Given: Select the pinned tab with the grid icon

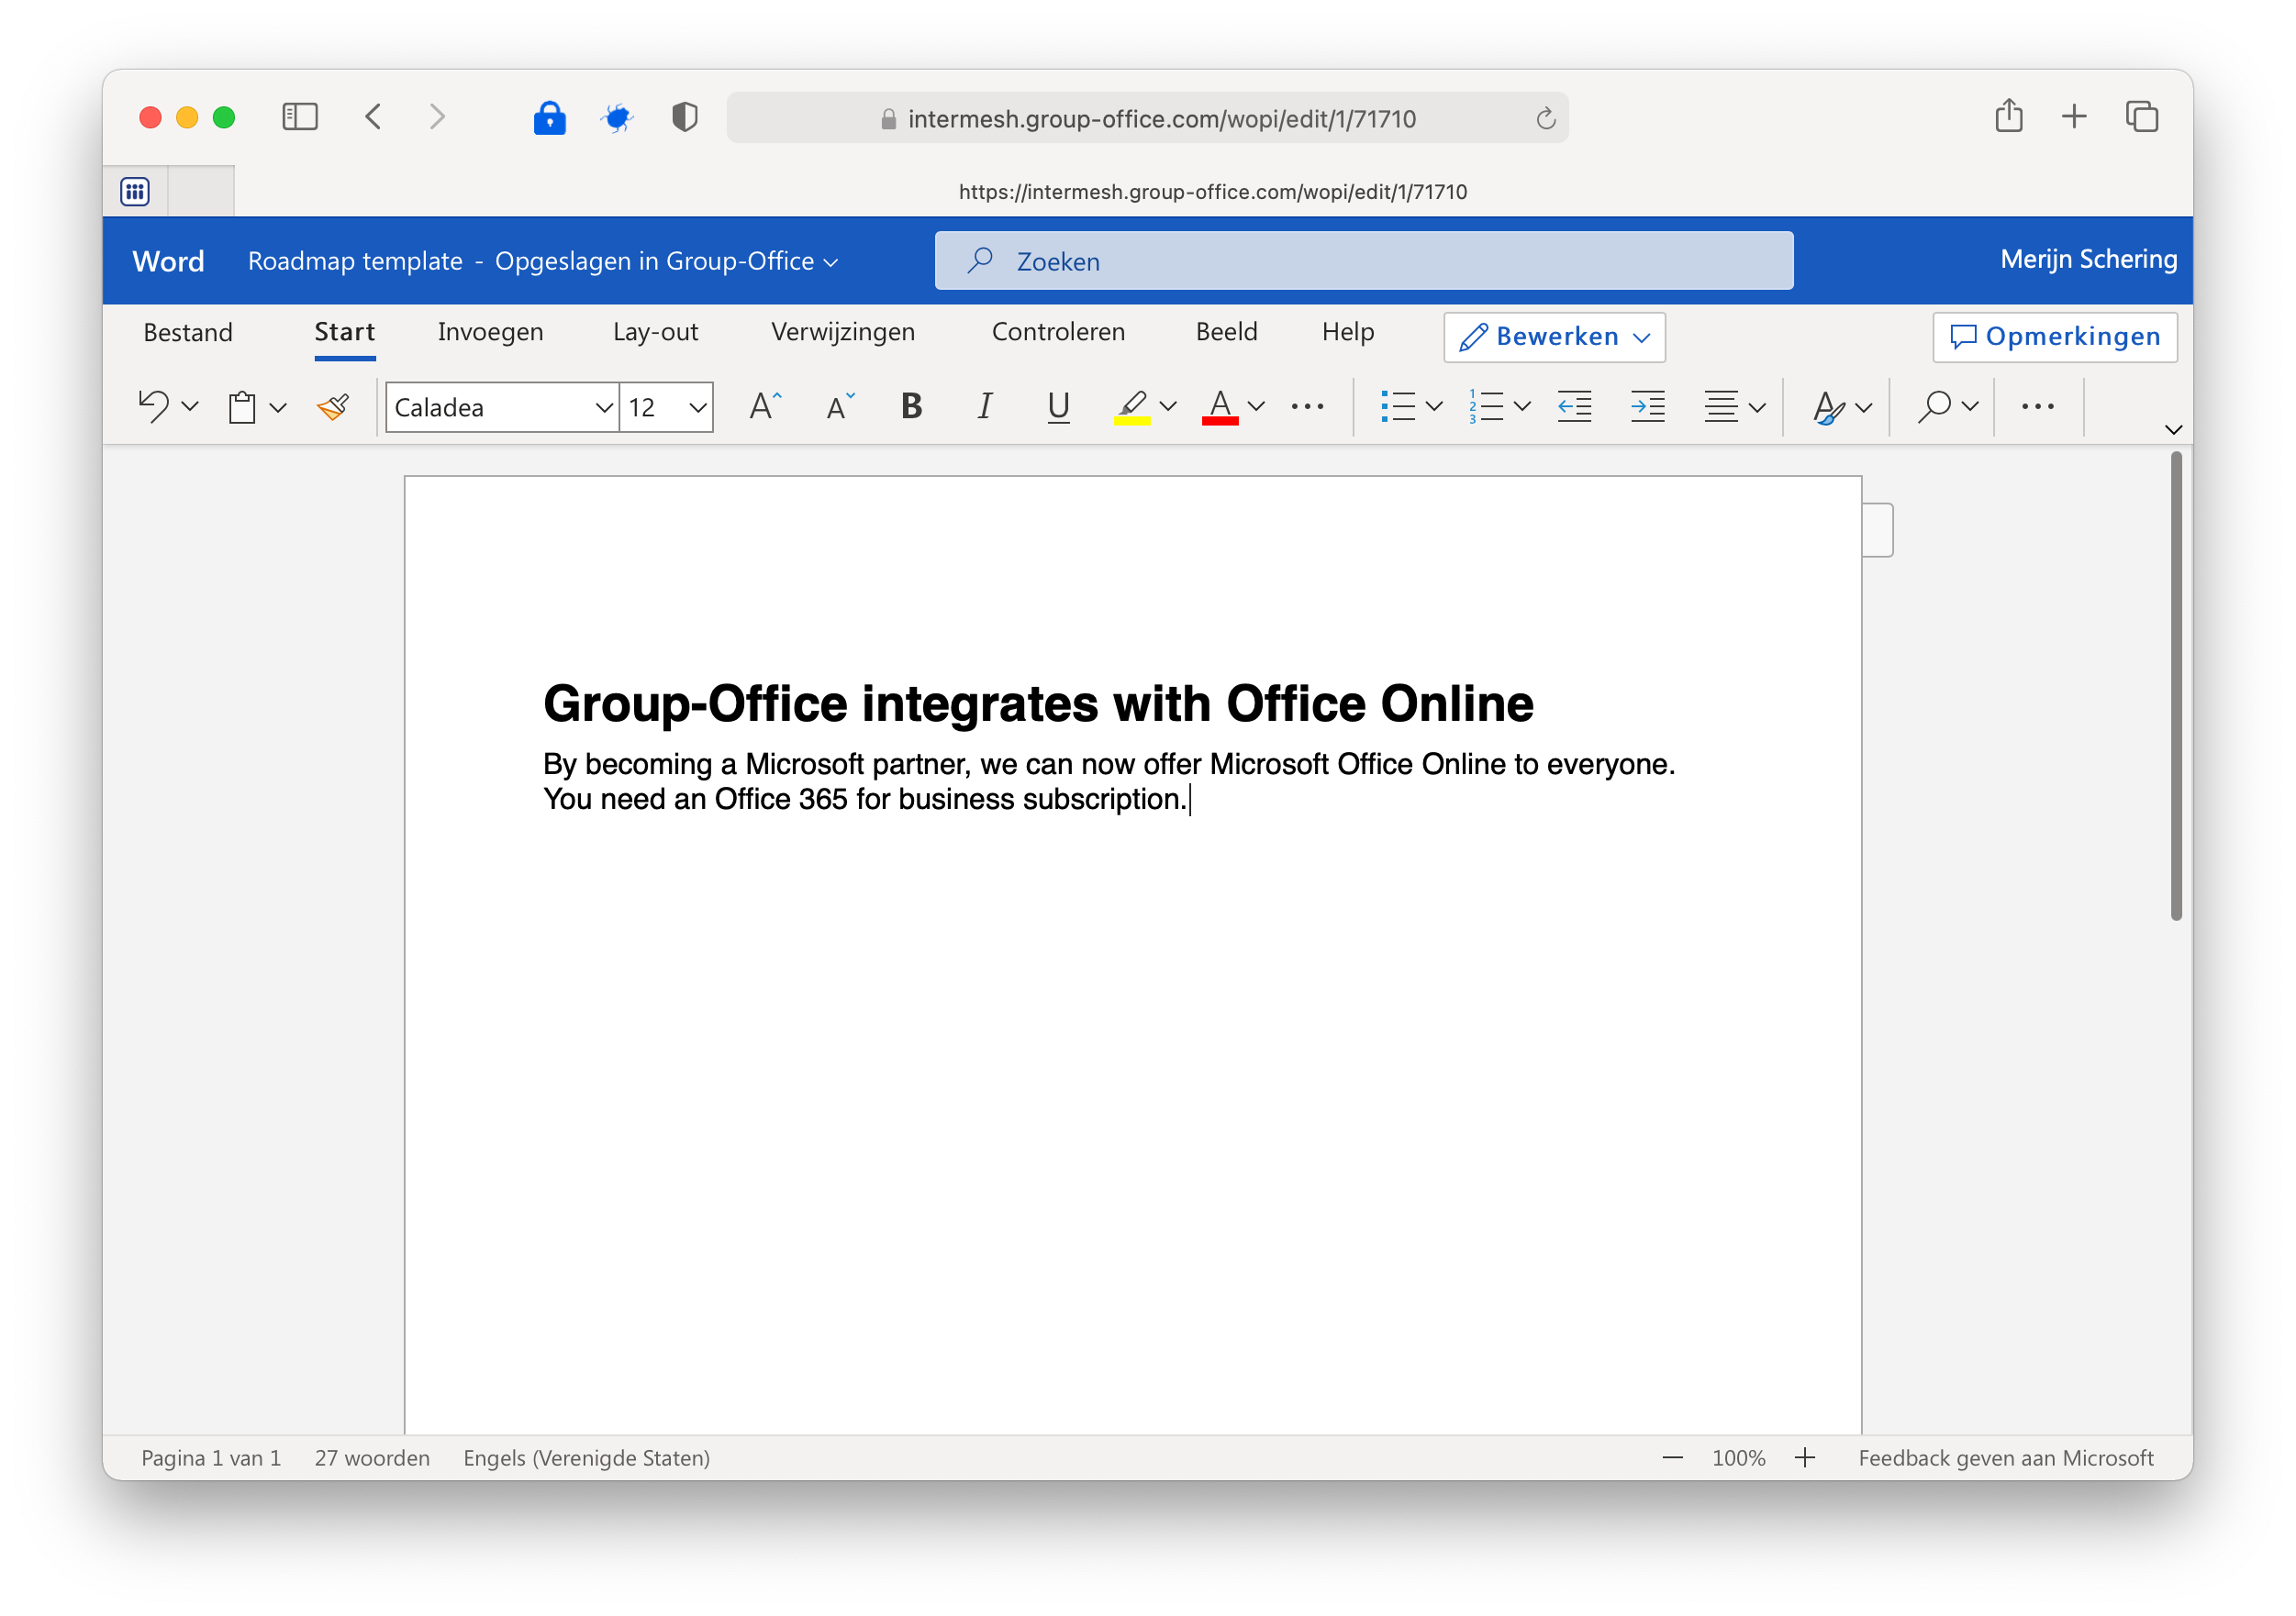Looking at the screenshot, I should [135, 191].
